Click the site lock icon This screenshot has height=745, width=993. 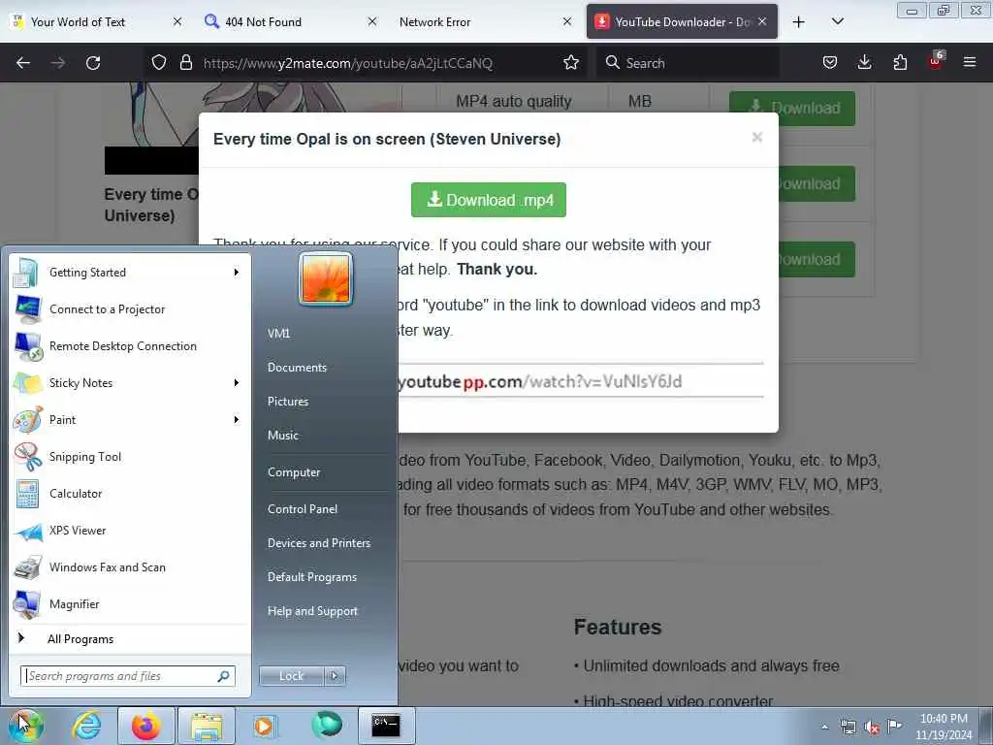point(185,63)
